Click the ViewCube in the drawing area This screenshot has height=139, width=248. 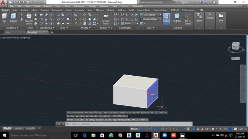point(236,46)
